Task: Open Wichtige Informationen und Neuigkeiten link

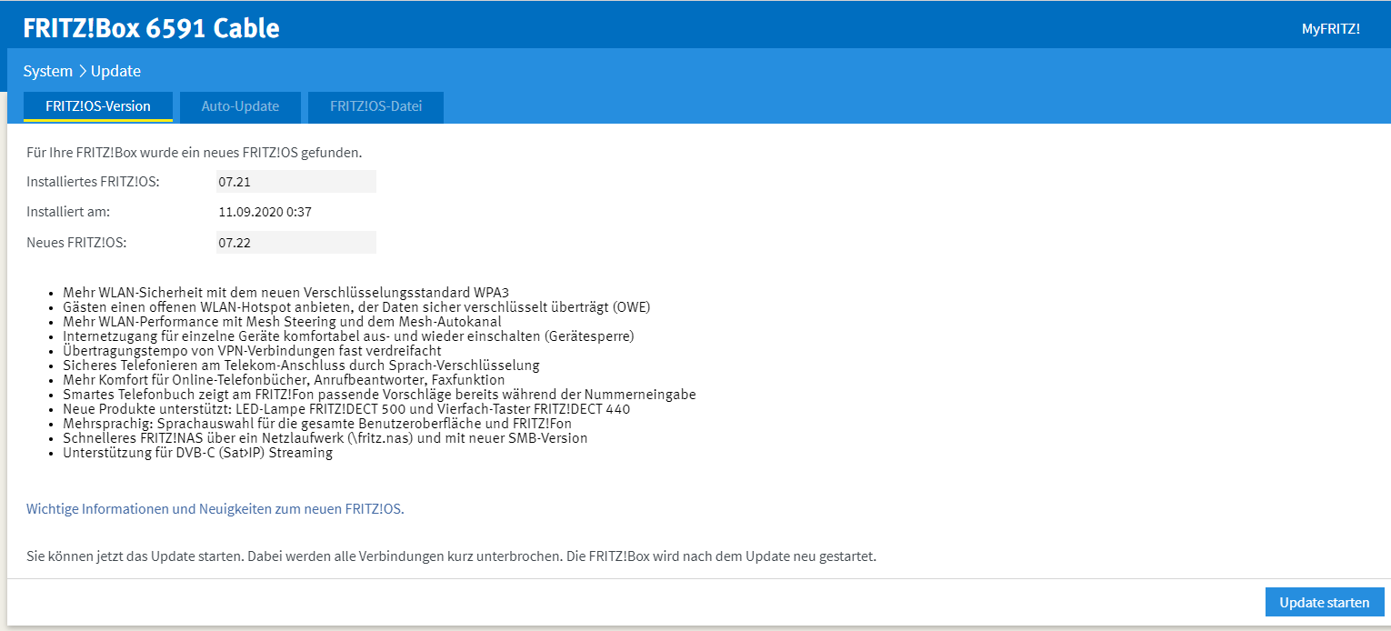Action: coord(215,509)
